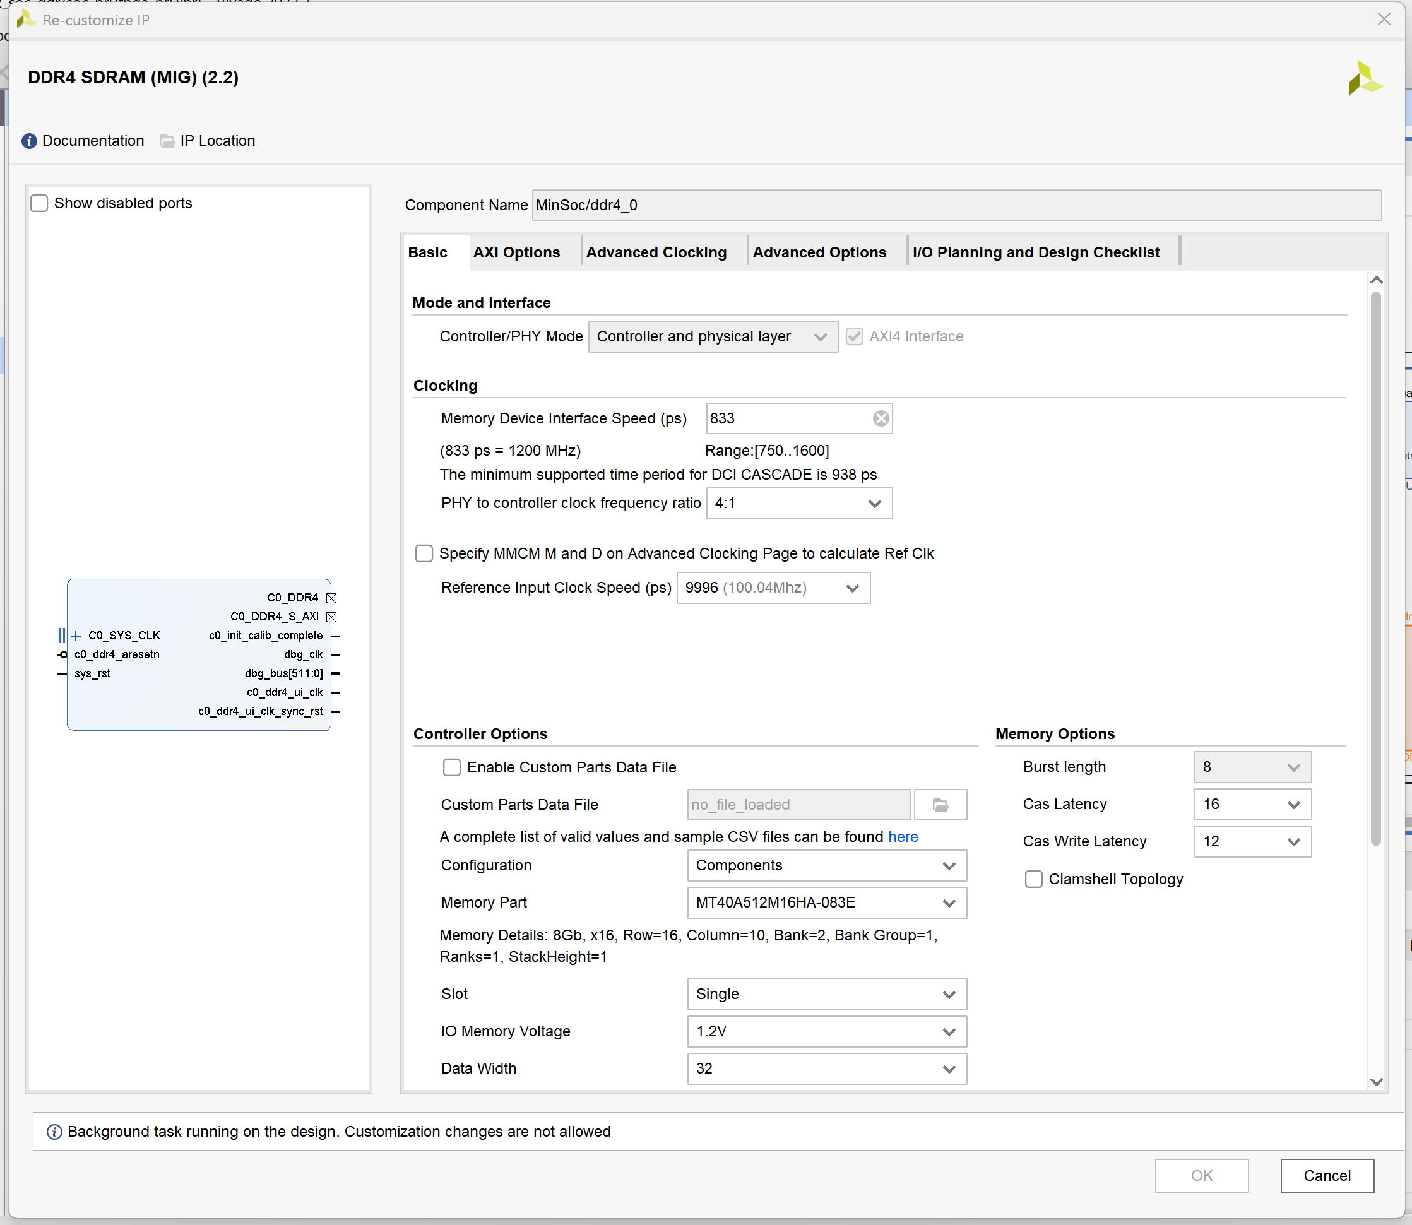Open the Slot dropdown

coord(827,995)
